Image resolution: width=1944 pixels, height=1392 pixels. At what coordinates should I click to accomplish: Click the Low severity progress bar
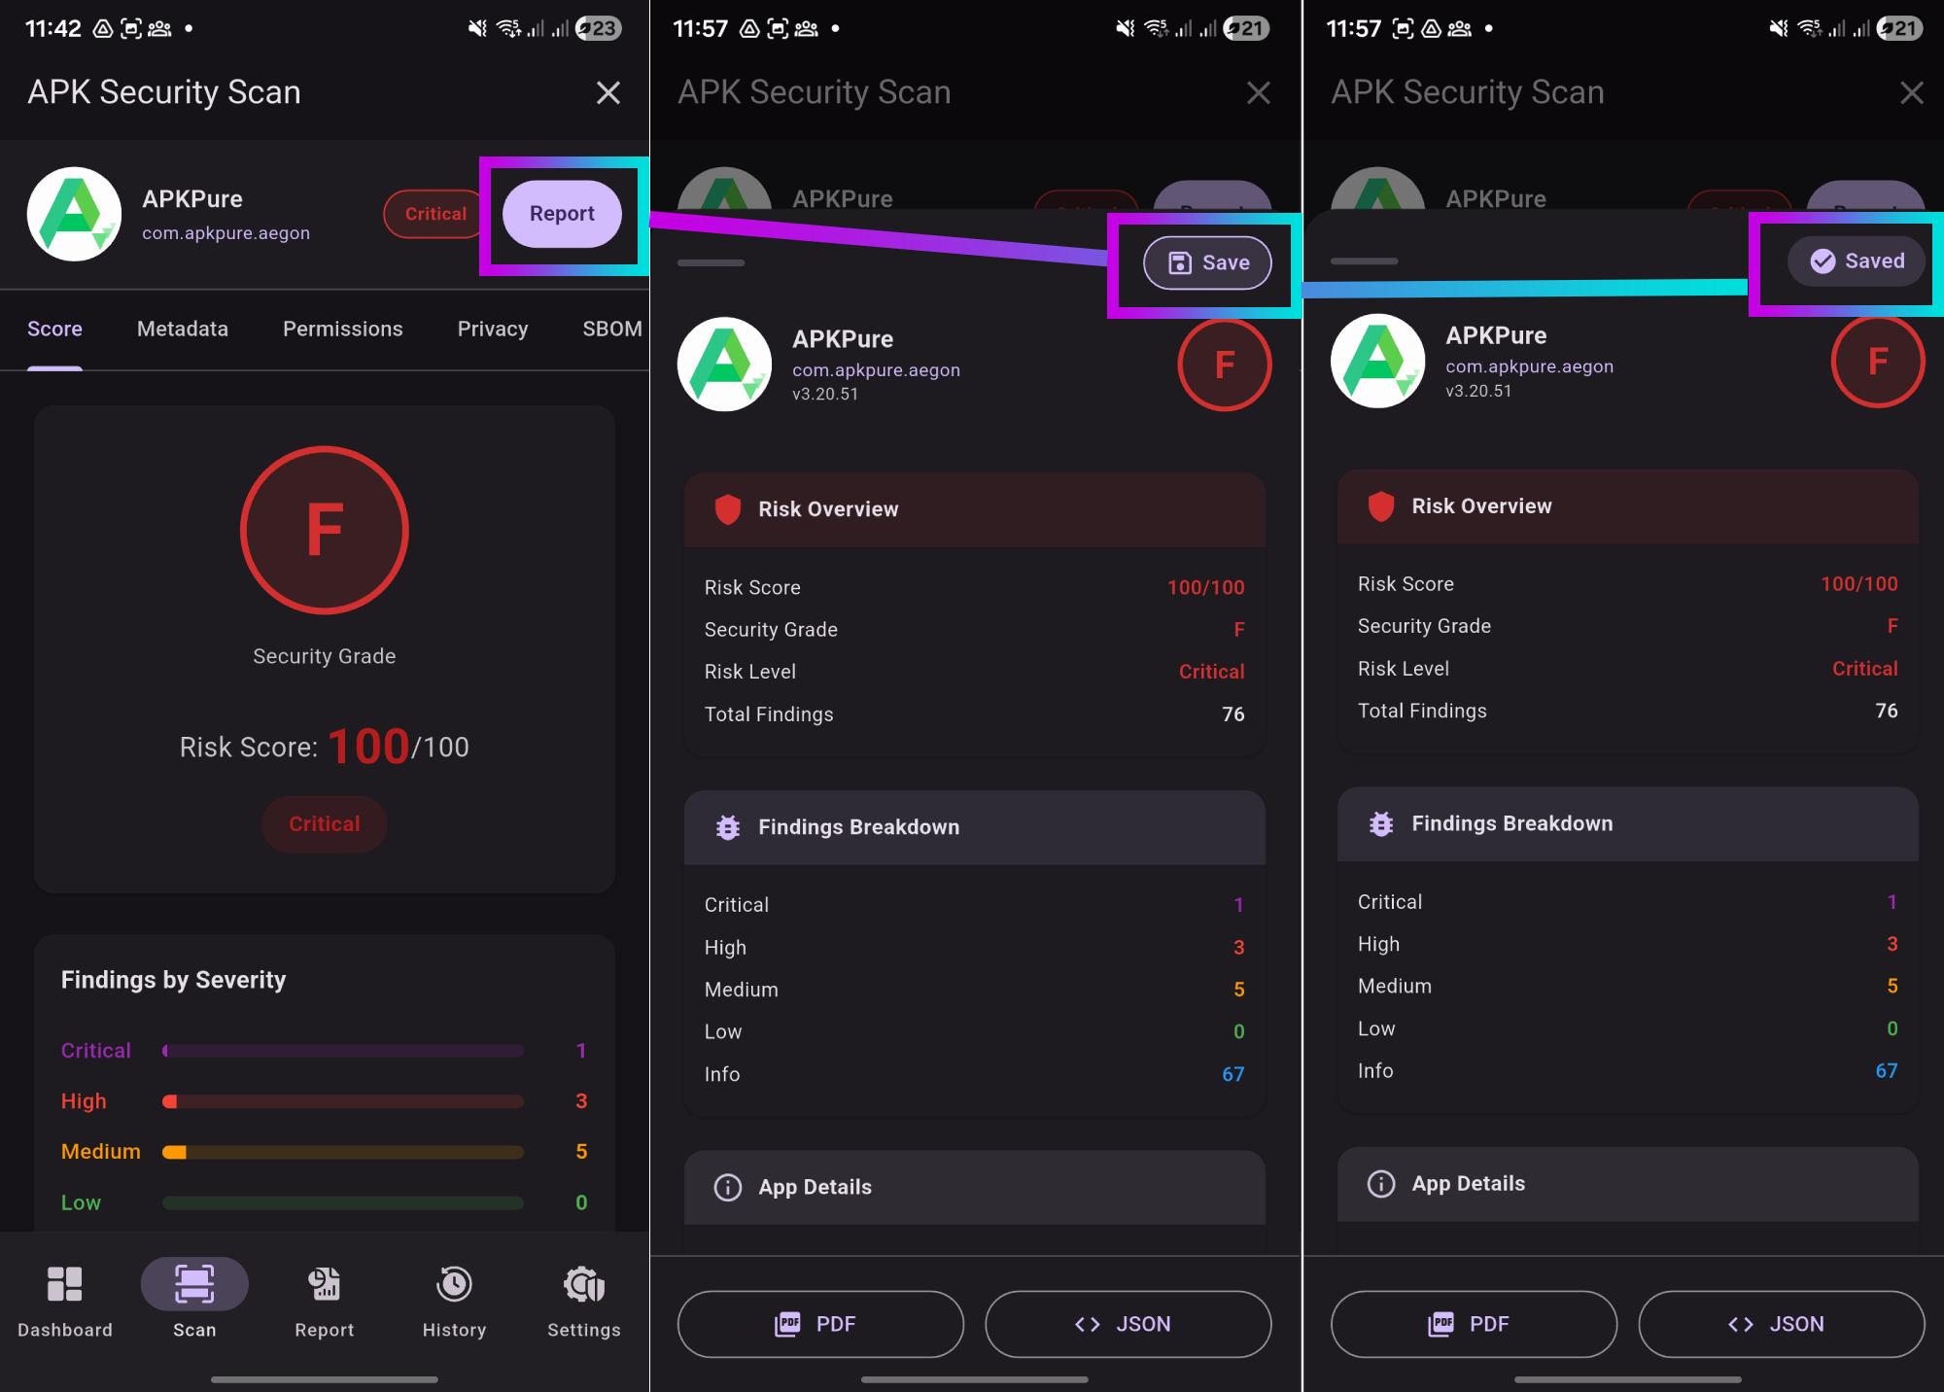click(x=343, y=1202)
